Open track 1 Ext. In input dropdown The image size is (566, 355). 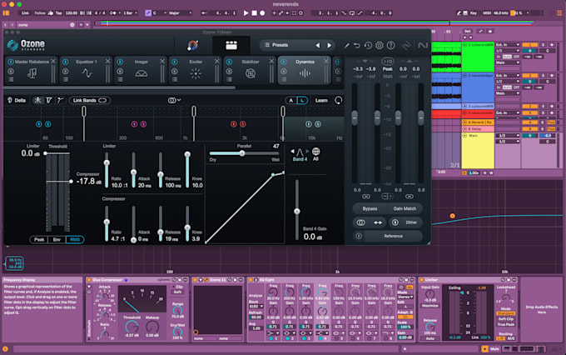508,45
